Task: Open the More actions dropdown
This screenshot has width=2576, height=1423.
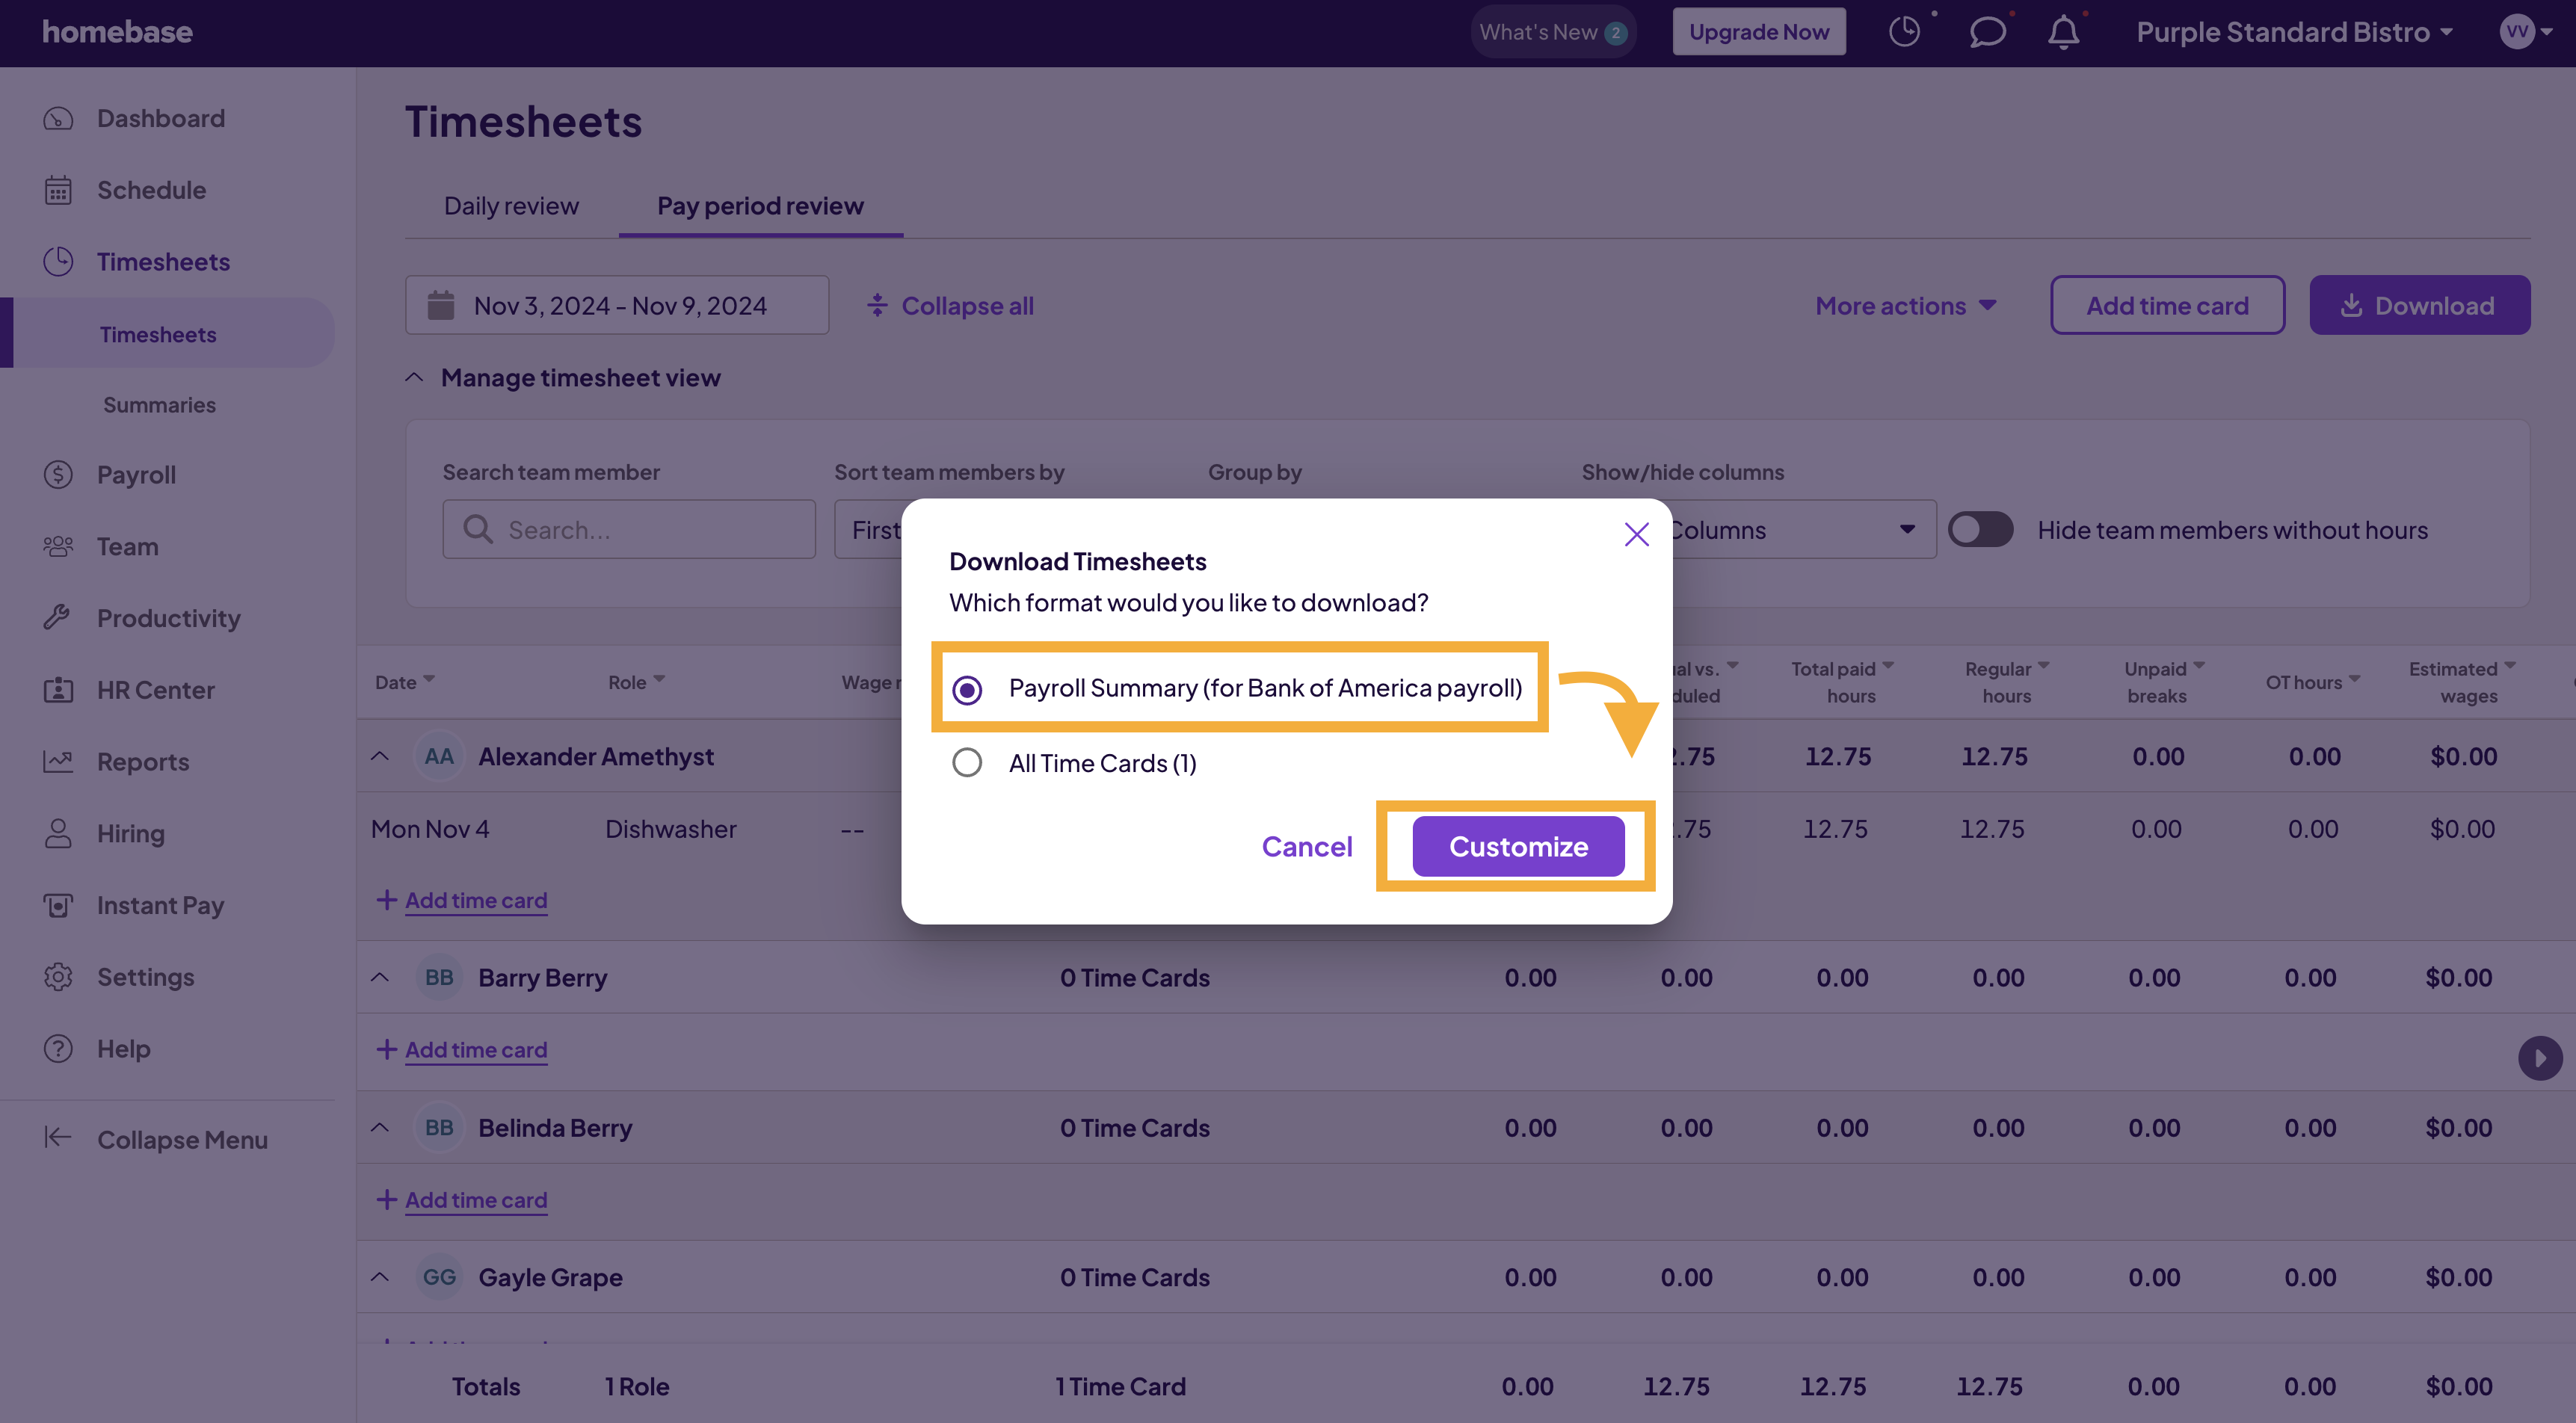Action: tap(1906, 305)
